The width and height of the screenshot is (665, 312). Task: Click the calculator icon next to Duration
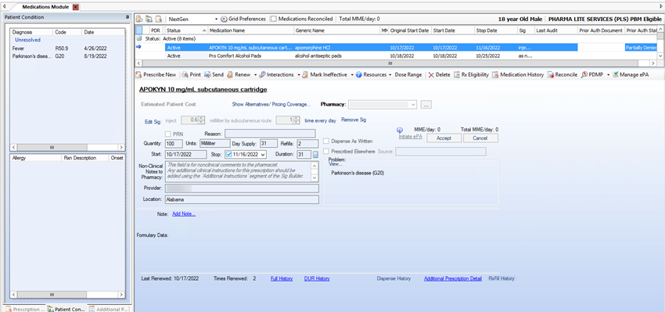point(315,155)
